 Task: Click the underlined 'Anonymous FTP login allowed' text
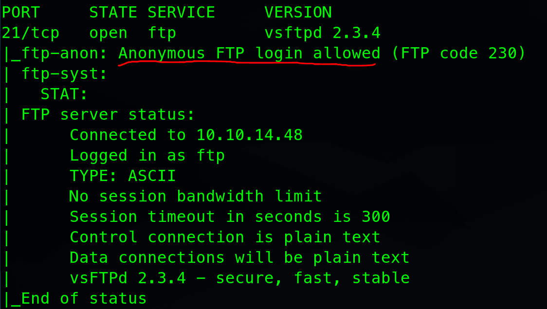point(249,54)
